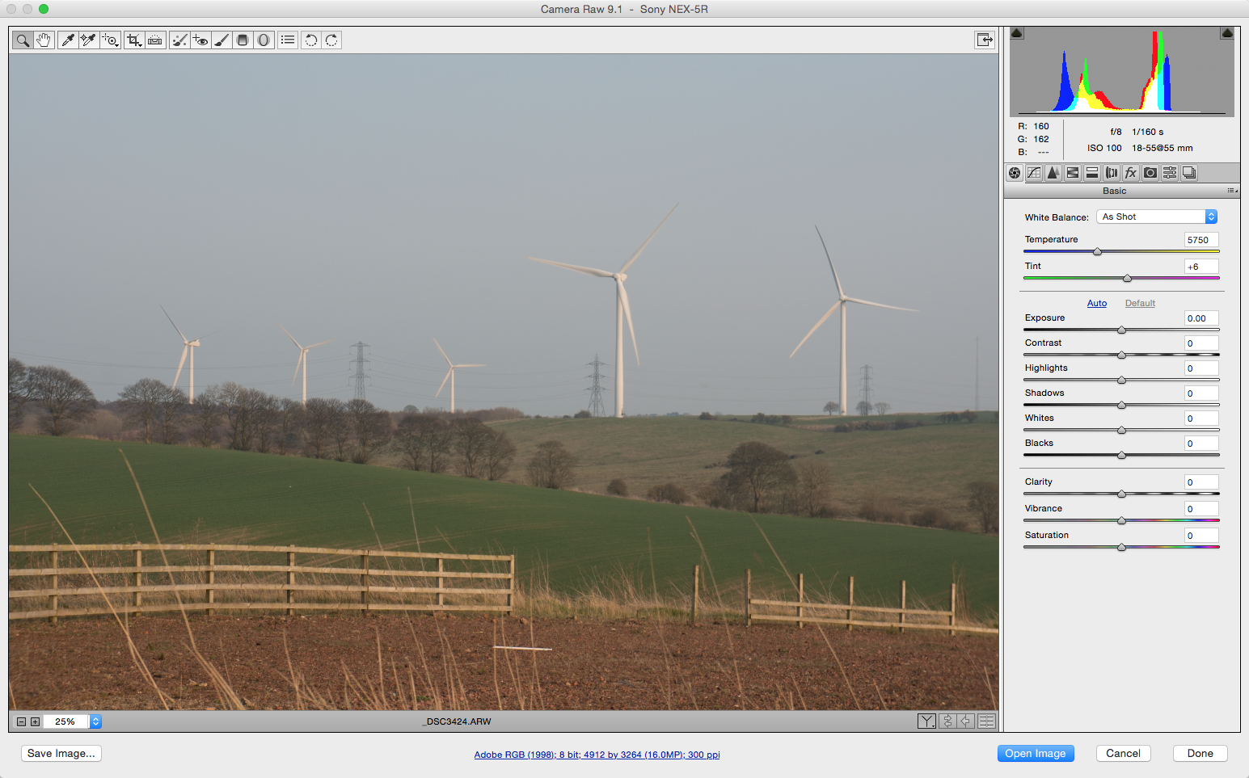Toggle full screen mode icon
Screen dimensions: 1249x778
[985, 40]
